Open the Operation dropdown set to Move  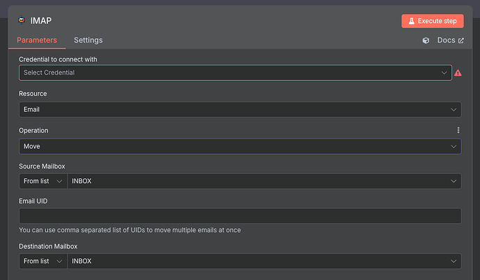click(240, 146)
